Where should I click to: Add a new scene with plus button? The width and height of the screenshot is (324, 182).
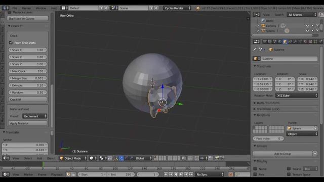[151, 8]
